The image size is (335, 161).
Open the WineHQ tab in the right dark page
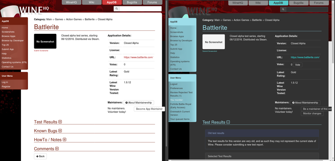(x=238, y=3)
